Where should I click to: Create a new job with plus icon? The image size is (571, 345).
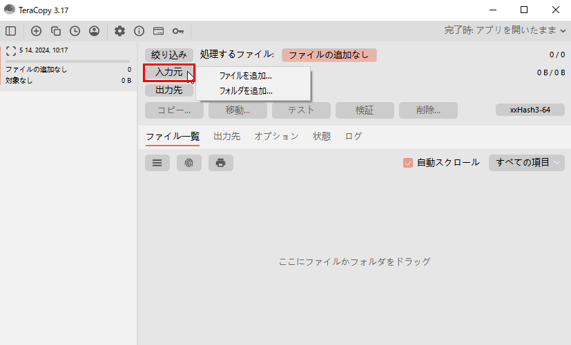[x=36, y=31]
